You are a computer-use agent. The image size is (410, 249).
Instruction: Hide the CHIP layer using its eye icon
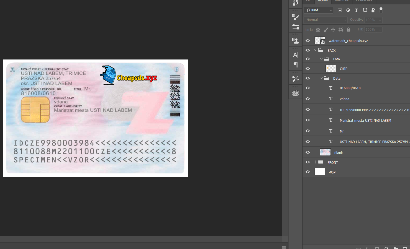[x=308, y=69]
